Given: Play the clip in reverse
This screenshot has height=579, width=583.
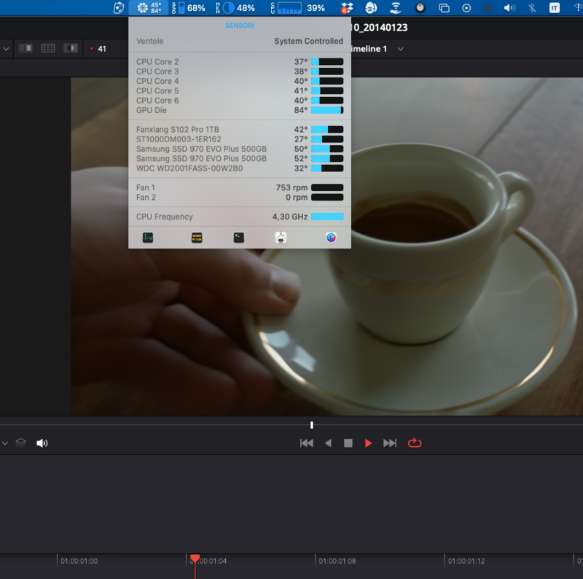Looking at the screenshot, I should click(x=328, y=443).
